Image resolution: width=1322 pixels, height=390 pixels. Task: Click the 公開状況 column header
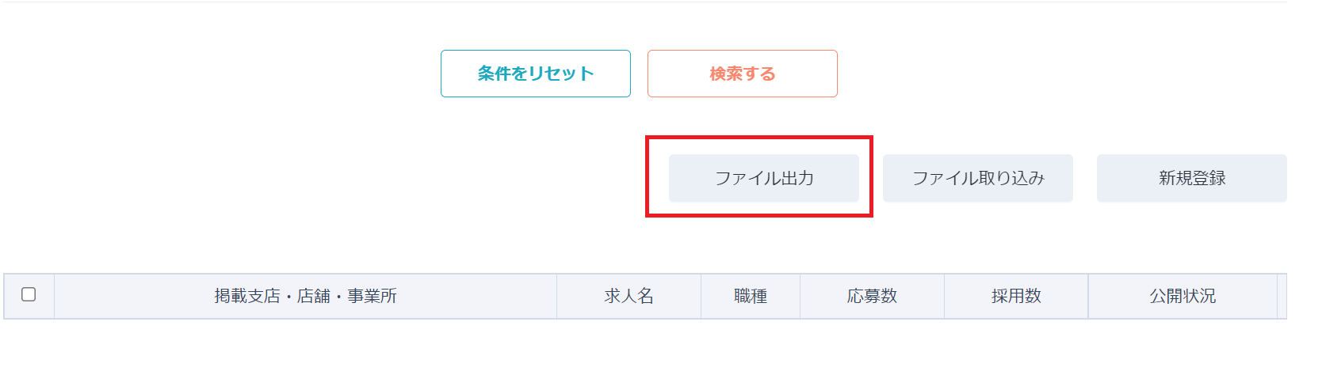tap(1182, 296)
